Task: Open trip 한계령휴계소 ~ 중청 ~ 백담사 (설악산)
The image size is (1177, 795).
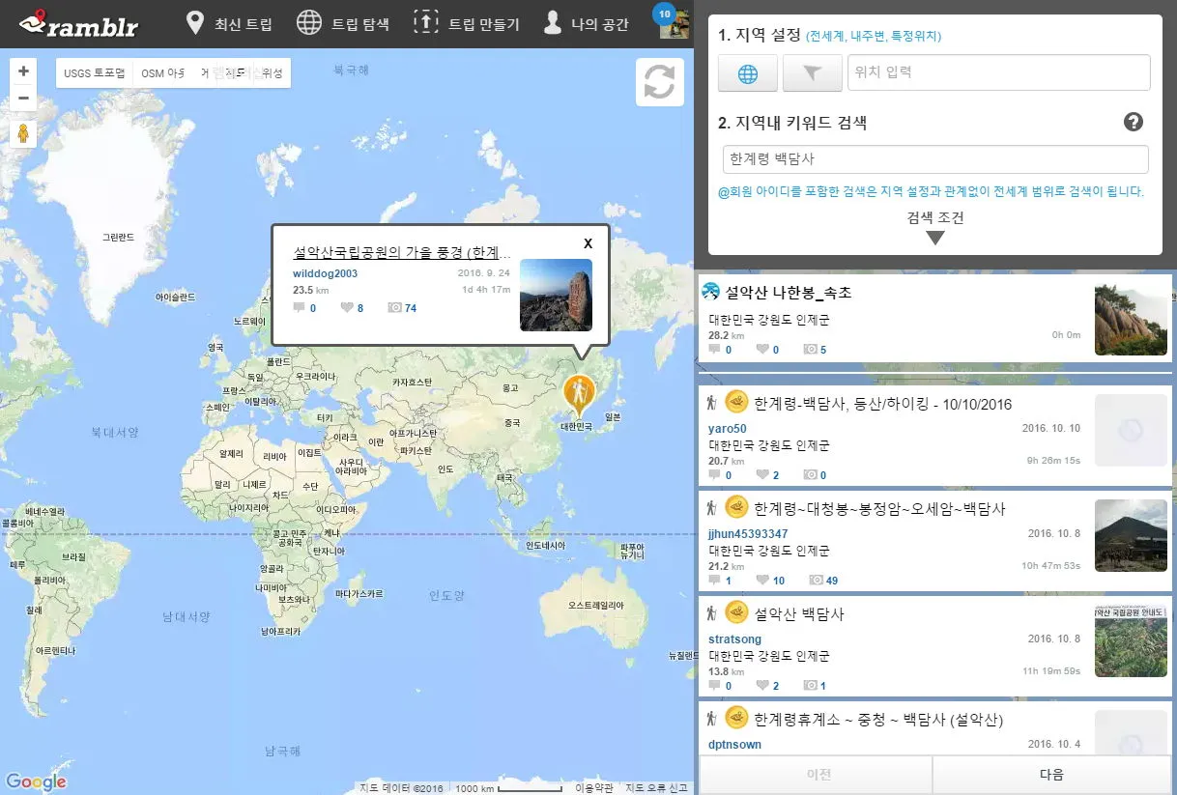Action: [x=878, y=720]
